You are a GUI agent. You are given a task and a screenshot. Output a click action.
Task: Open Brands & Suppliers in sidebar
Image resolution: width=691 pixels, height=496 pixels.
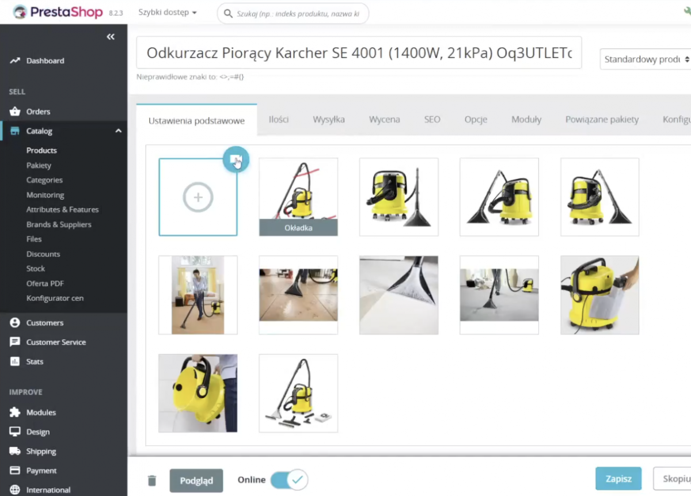pyautogui.click(x=59, y=224)
